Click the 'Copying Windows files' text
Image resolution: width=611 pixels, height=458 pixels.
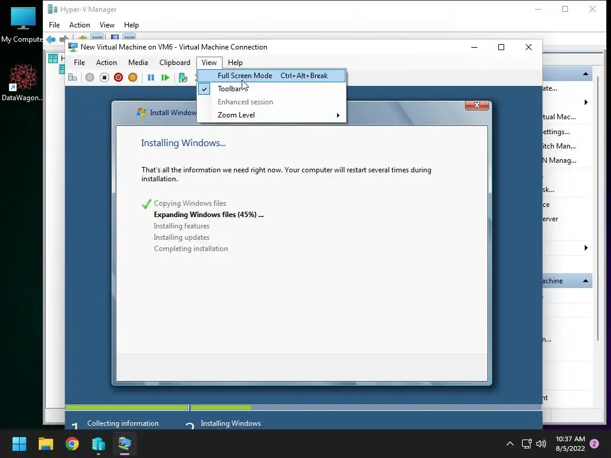click(190, 203)
